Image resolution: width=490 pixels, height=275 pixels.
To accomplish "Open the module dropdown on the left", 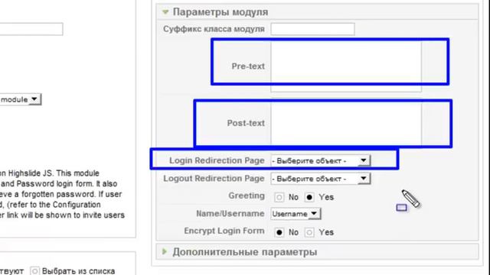I will coord(20,99).
